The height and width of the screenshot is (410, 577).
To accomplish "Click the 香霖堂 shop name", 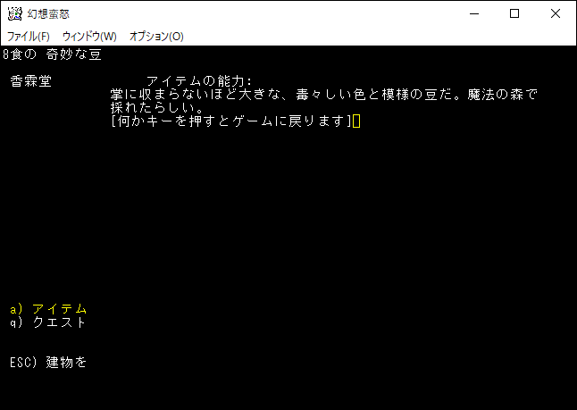I will 31,81.
